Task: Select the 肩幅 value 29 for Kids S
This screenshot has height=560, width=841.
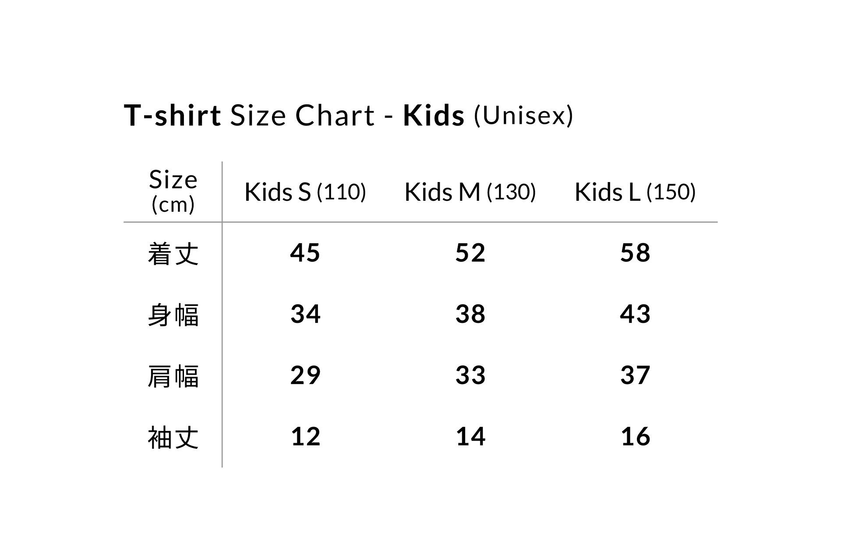Action: [305, 375]
